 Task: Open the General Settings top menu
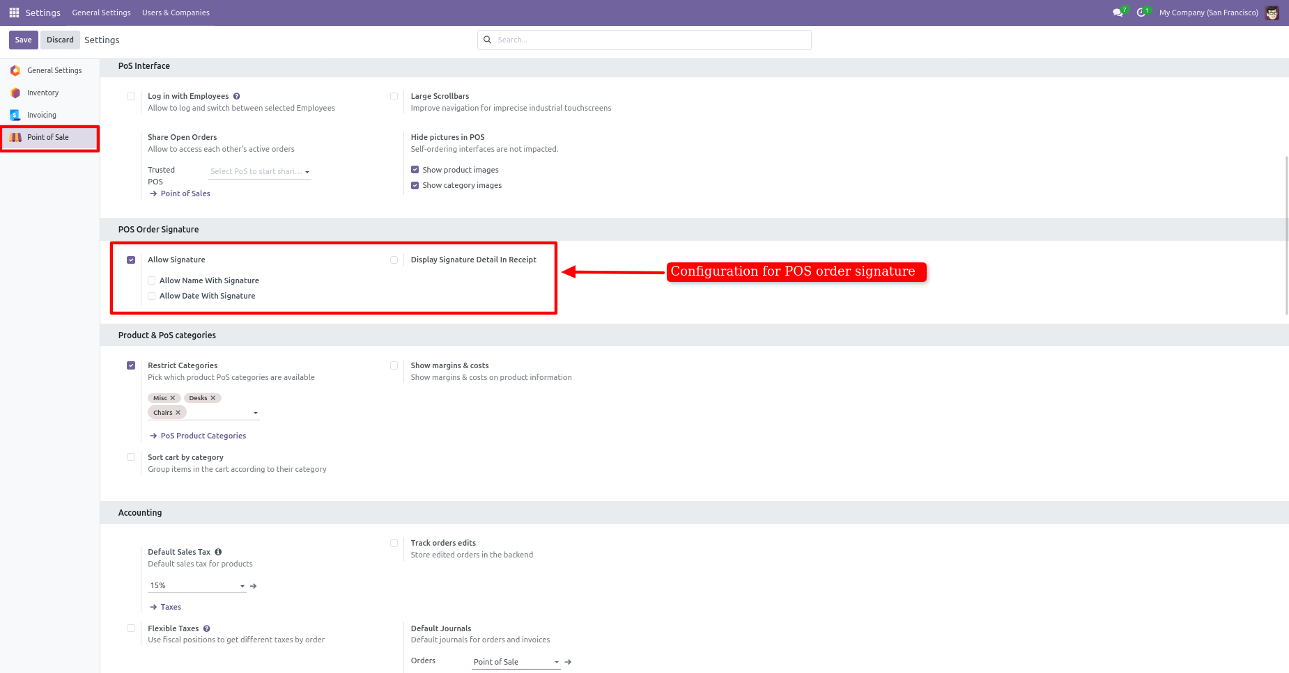tap(102, 13)
